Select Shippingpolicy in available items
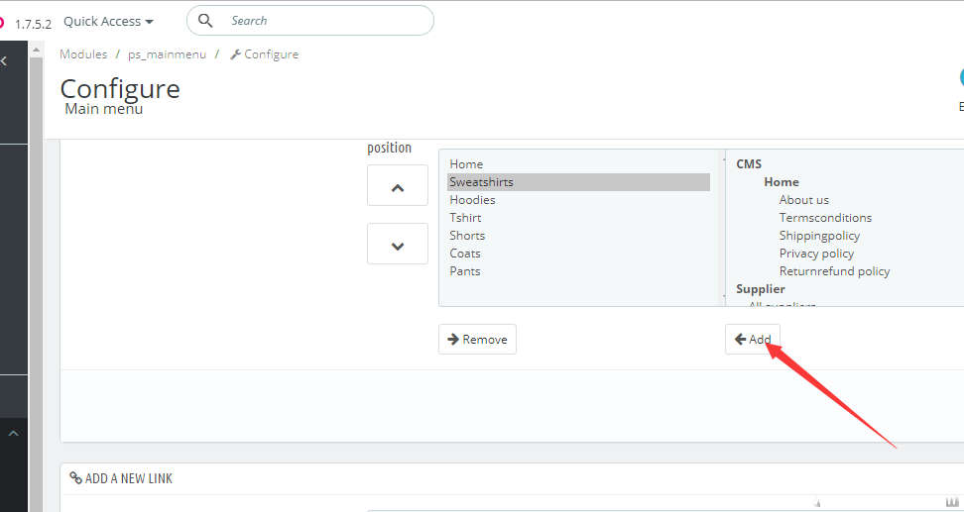Image resolution: width=964 pixels, height=512 pixels. click(819, 235)
